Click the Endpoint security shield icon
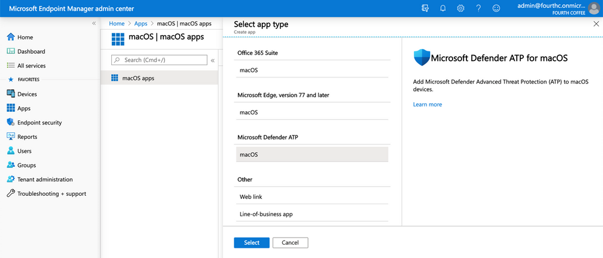This screenshot has height=258, width=603. [11, 122]
